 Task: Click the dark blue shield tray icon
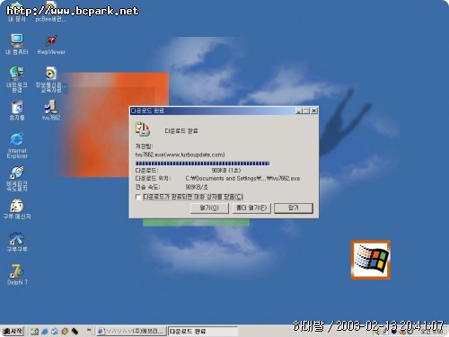394,332
